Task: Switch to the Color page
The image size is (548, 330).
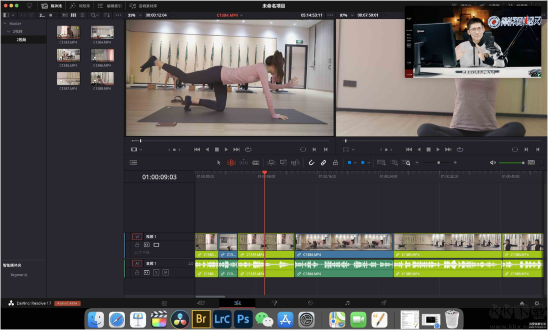Action: (x=310, y=302)
